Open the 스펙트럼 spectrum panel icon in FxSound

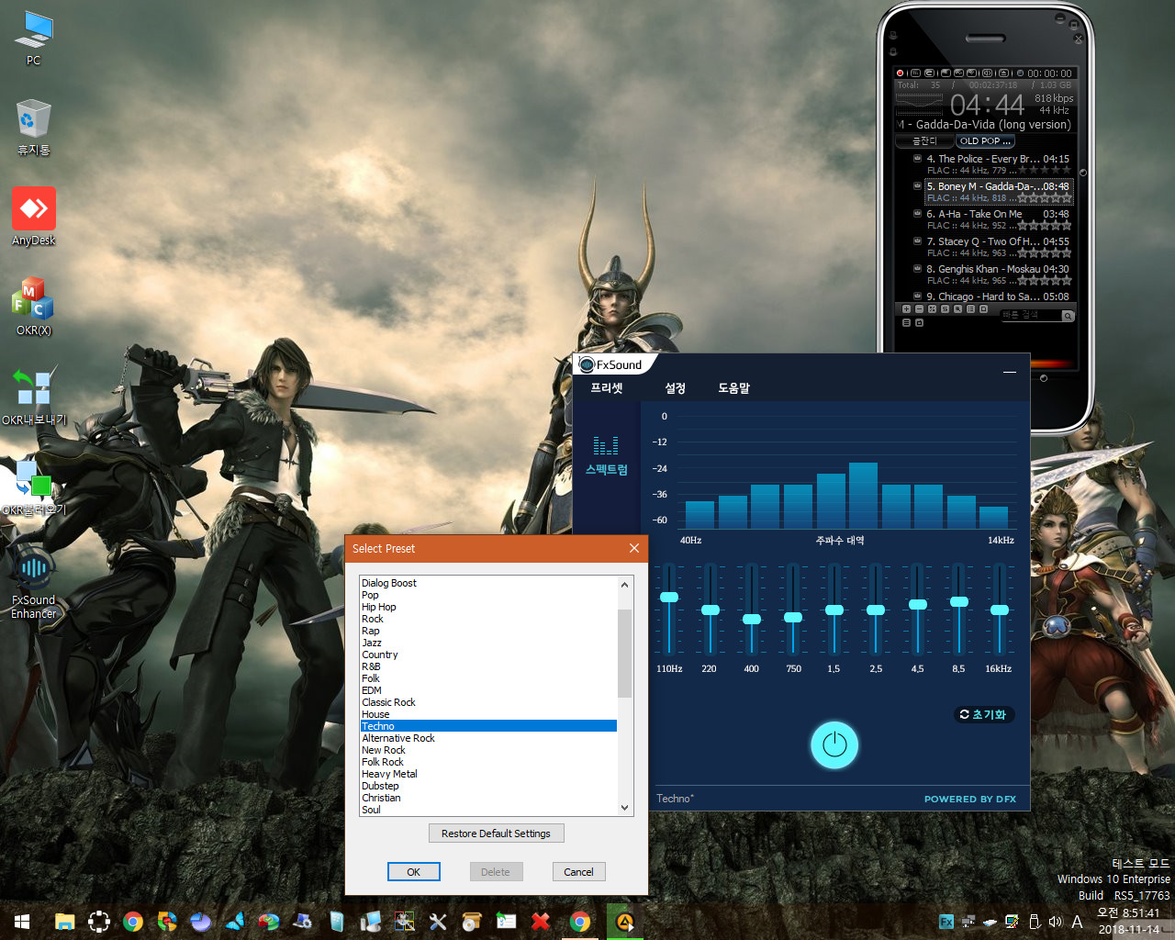(606, 456)
